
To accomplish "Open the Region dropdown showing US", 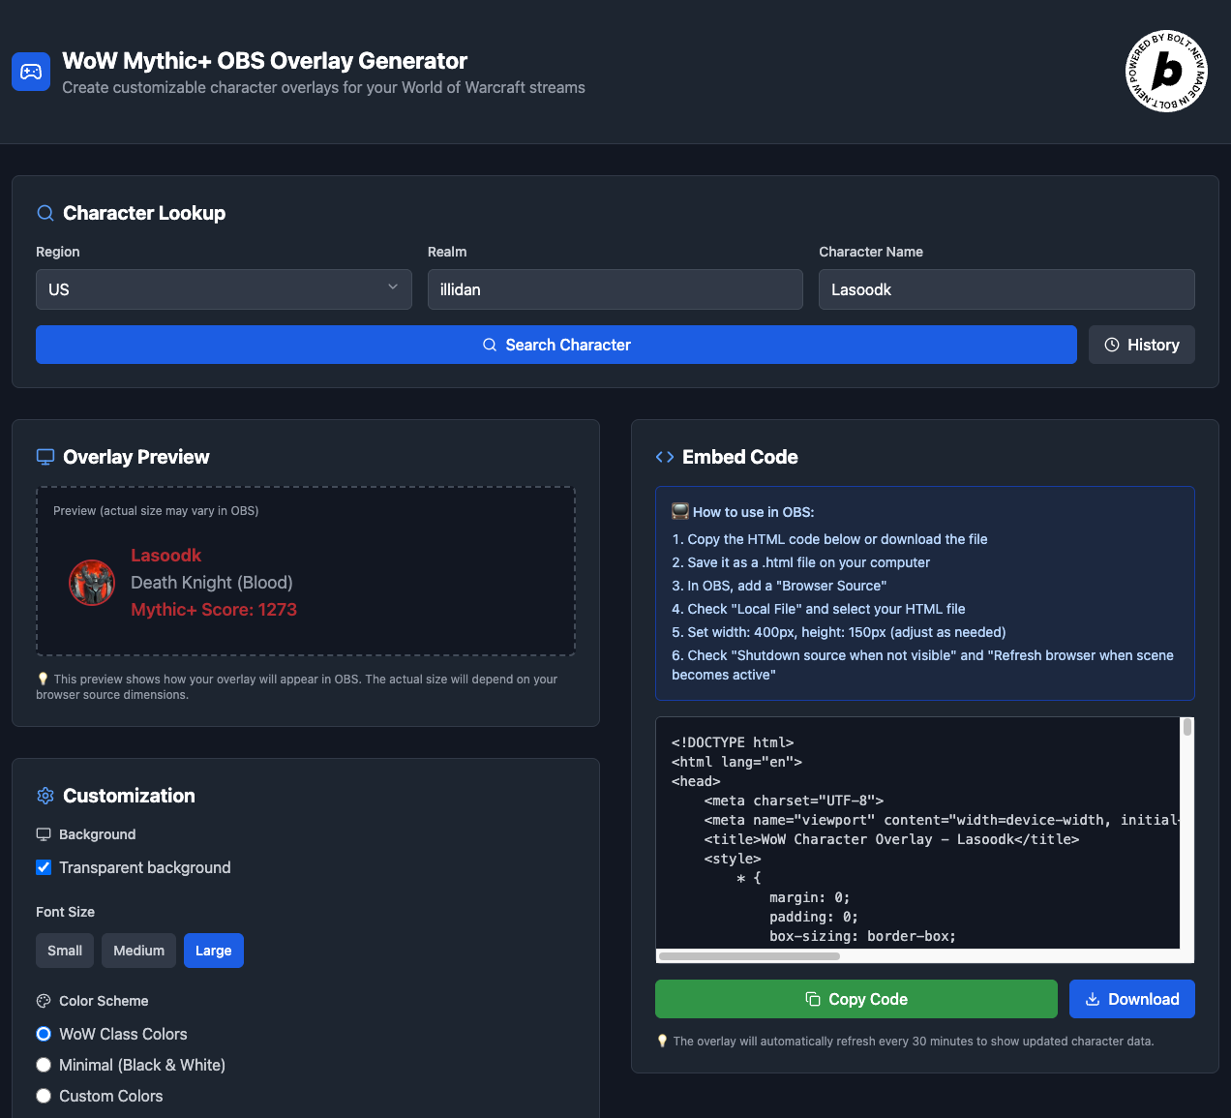I will tap(224, 289).
